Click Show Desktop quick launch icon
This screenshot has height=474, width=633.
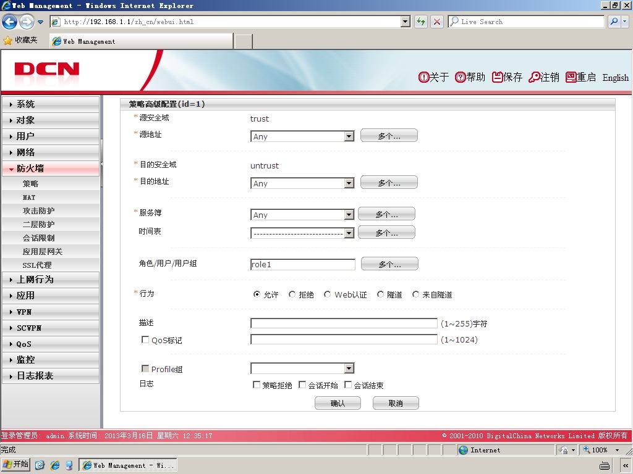[x=40, y=465]
